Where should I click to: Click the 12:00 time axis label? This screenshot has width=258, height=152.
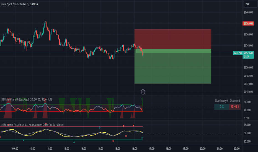66,149
